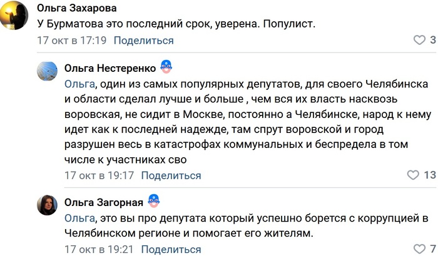This screenshot has height=256, width=438.
Task: Like Ольга Загорная's reply with the heart
Action: [419, 250]
